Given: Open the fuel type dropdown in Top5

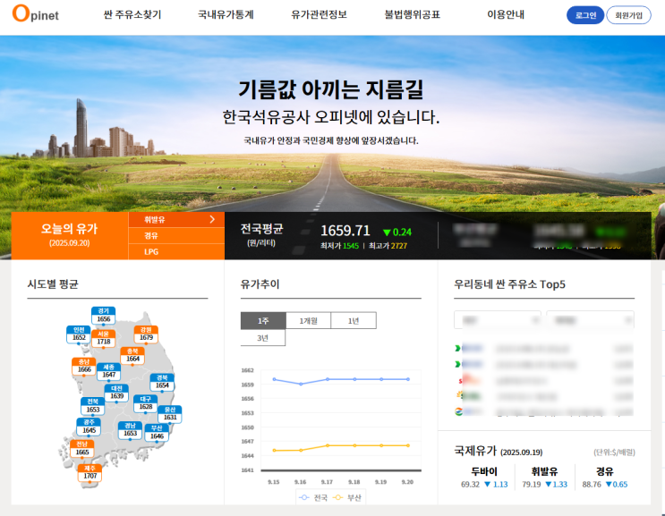Looking at the screenshot, I should point(590,320).
